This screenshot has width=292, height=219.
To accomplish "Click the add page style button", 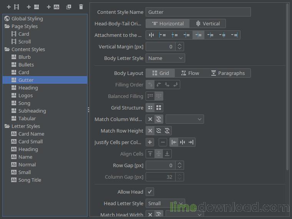I will click(13, 7).
